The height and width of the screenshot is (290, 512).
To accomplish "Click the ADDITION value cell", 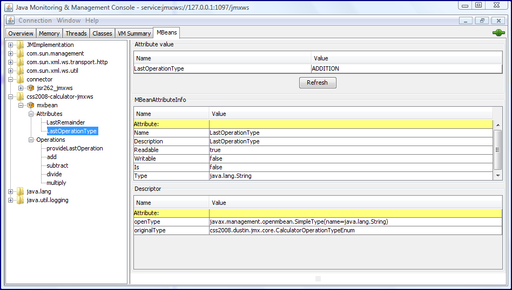I will tap(407, 69).
